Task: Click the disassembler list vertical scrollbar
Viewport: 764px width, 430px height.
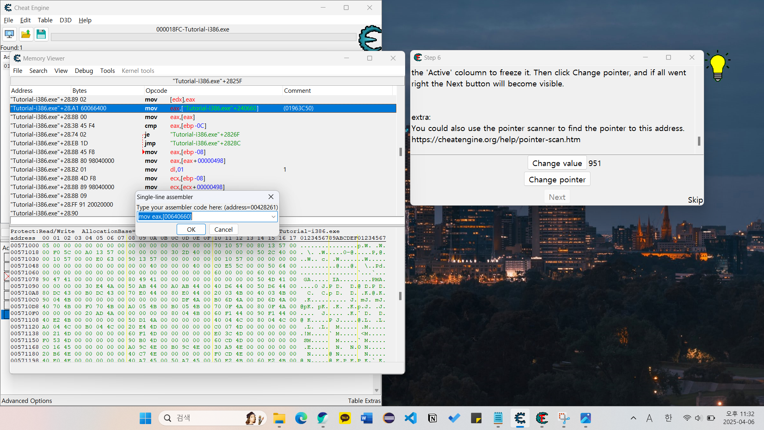Action: pyautogui.click(x=401, y=151)
